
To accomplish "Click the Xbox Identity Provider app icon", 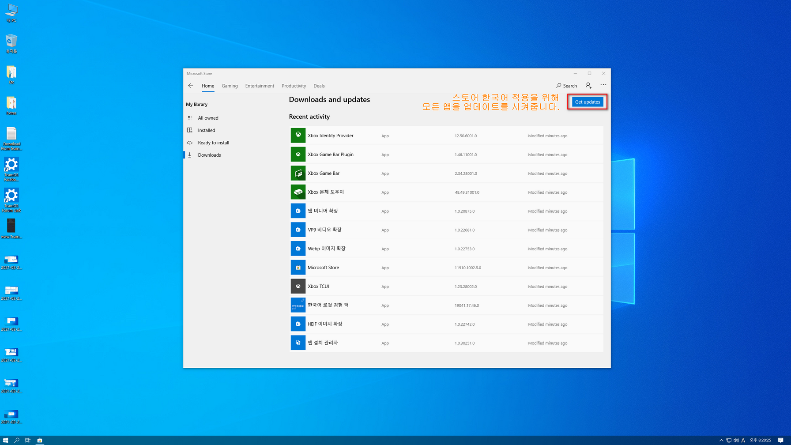I will click(298, 135).
